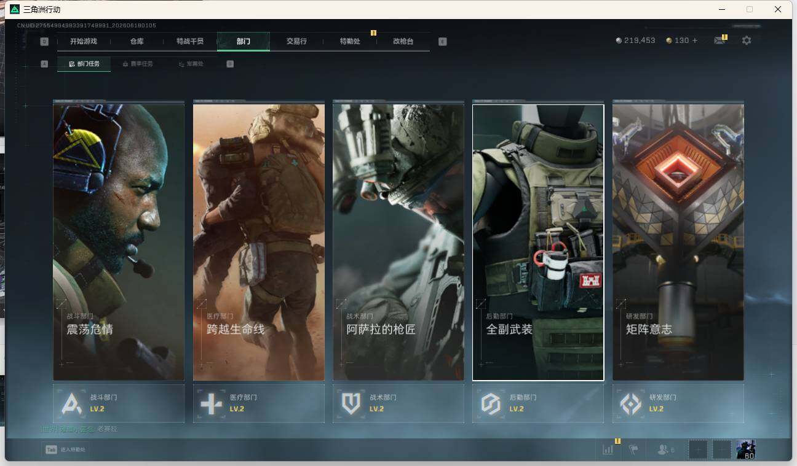Open the 特勤处 tab

[350, 41]
